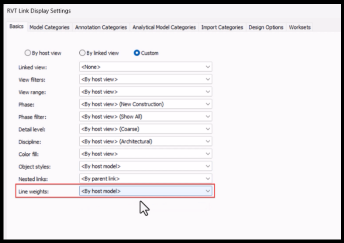344x243 pixels.
Task: Open the Color fill dropdown
Action: point(145,153)
